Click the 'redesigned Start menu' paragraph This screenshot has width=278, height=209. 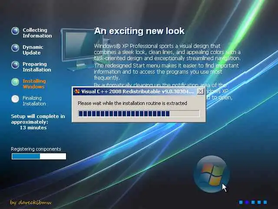click(166, 71)
